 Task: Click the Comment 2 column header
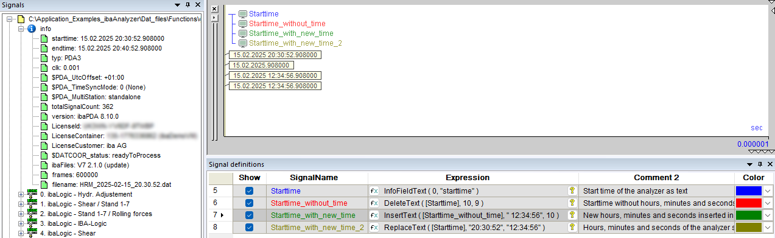pos(656,178)
